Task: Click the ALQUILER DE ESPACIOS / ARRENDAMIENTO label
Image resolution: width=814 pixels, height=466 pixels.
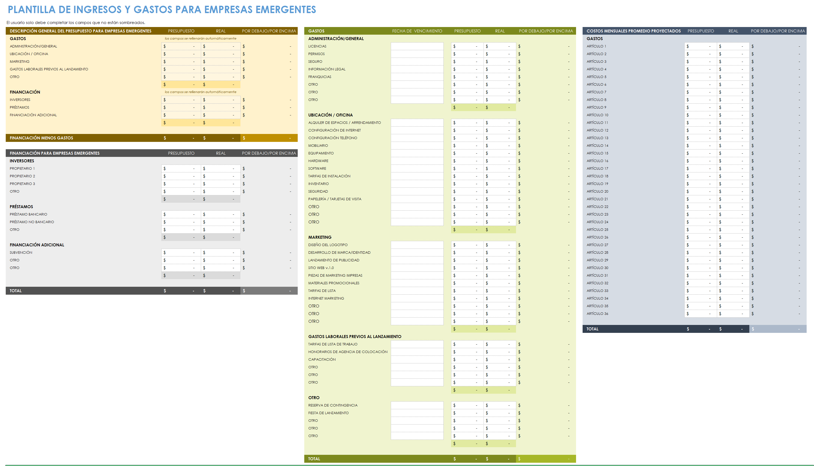Action: (344, 123)
